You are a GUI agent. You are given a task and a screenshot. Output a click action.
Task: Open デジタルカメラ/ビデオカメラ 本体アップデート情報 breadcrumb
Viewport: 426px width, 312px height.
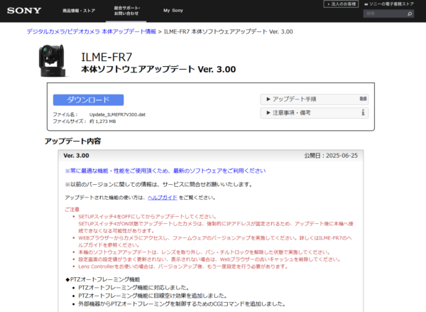(x=92, y=31)
